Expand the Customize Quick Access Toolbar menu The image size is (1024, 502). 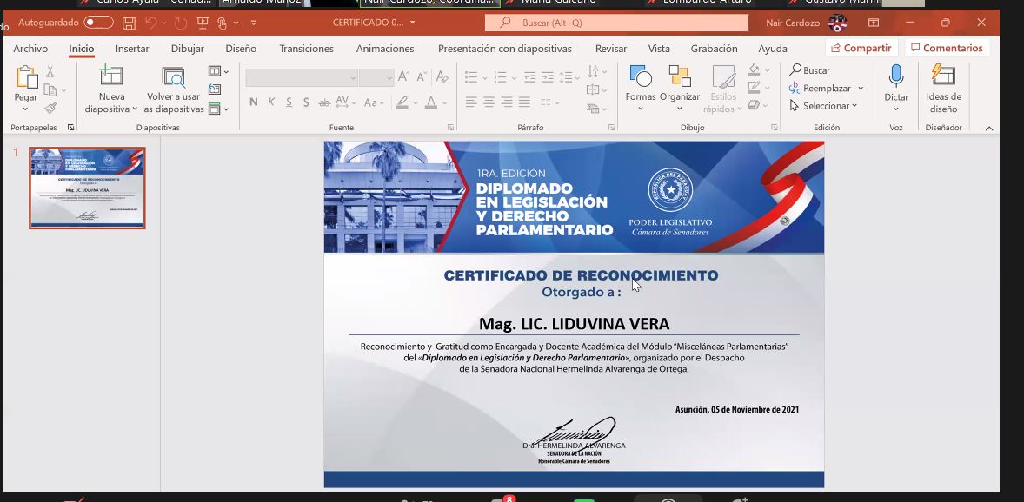[254, 23]
